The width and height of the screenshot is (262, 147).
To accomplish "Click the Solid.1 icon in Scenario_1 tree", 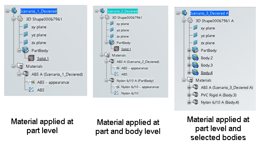I will click(x=31, y=58).
